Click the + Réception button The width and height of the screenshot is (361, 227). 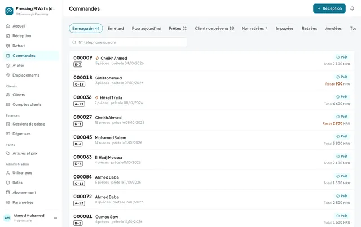click(x=329, y=8)
